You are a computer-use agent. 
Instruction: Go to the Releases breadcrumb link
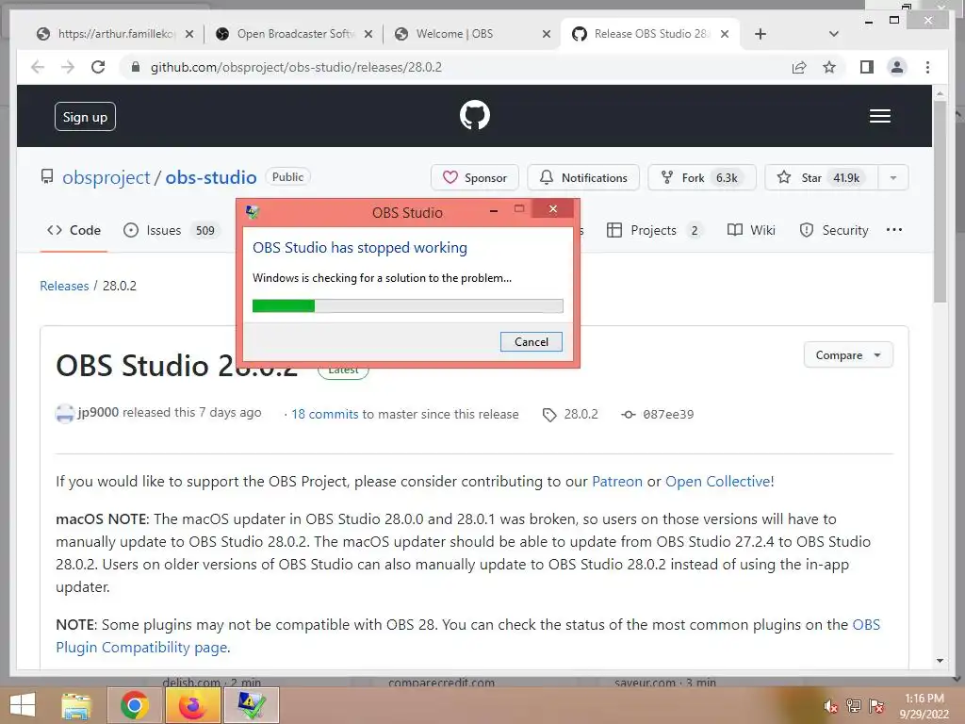[x=64, y=286]
